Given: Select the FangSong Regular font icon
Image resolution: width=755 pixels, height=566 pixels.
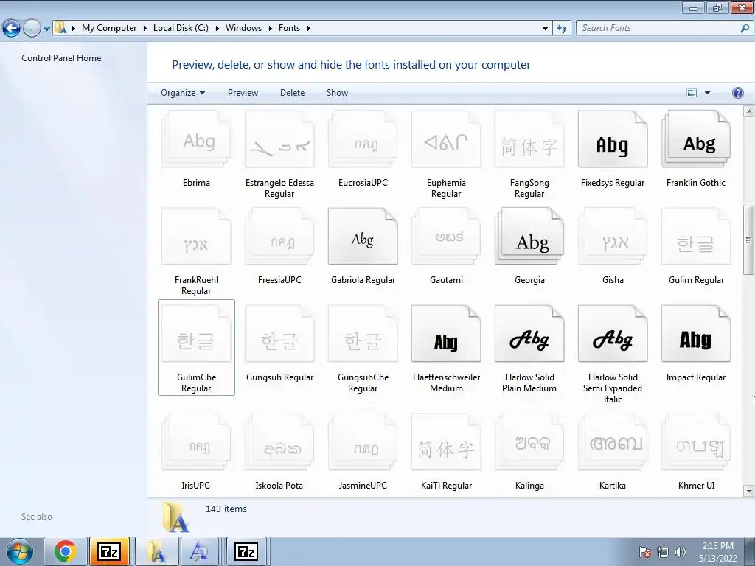Looking at the screenshot, I should [529, 139].
